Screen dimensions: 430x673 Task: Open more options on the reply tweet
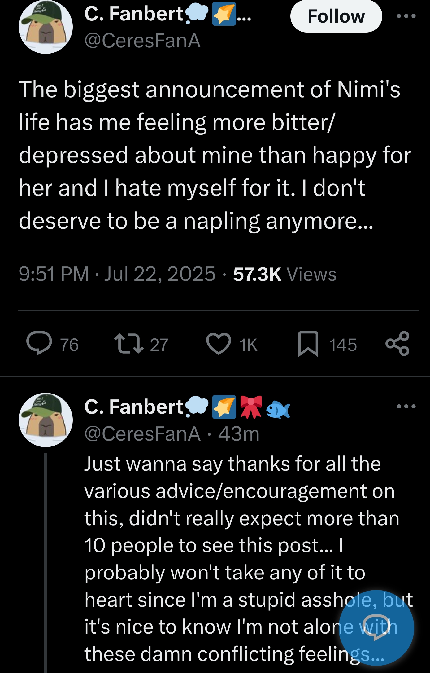click(406, 406)
